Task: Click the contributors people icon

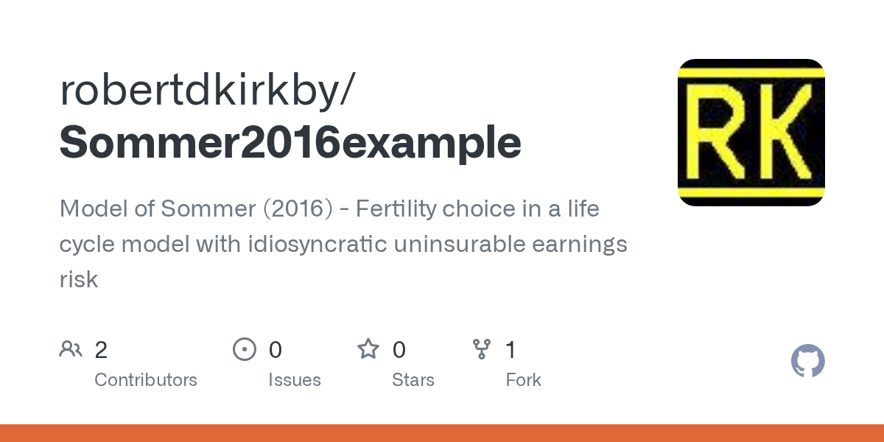Action: click(71, 349)
